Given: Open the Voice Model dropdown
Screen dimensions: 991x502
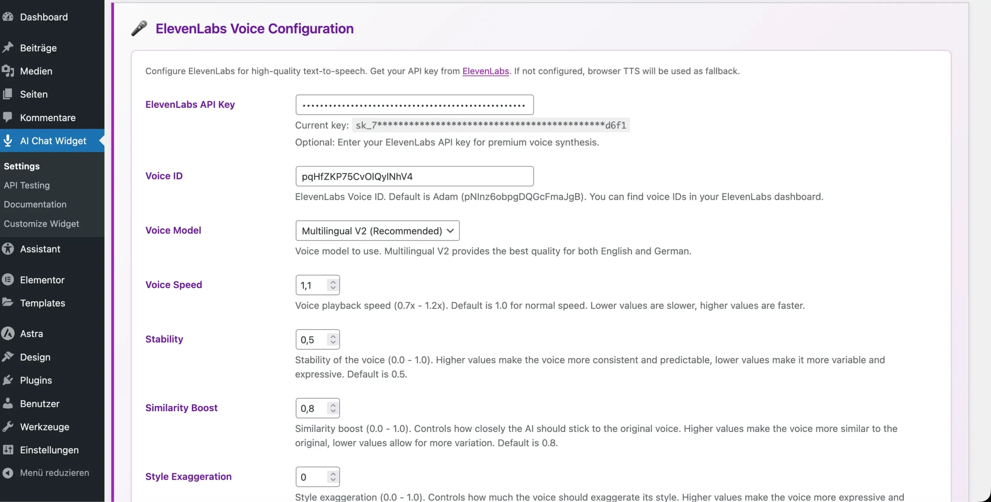Looking at the screenshot, I should [x=377, y=231].
